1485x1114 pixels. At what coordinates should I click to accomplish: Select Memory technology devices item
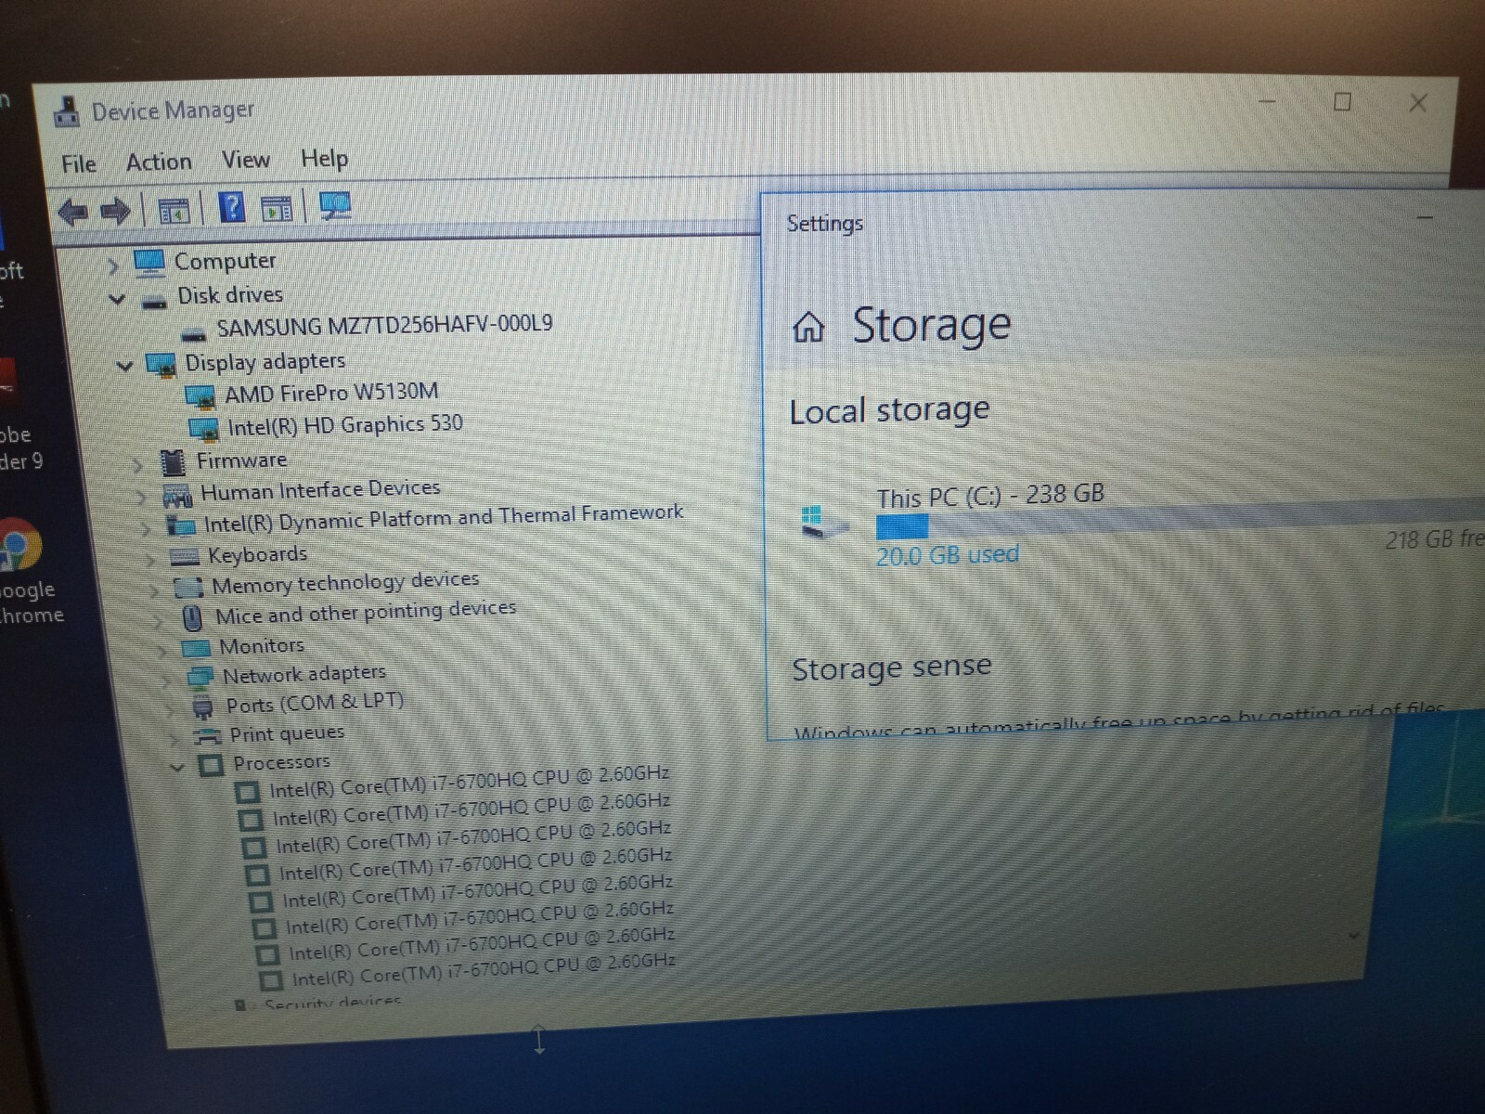pos(345,583)
